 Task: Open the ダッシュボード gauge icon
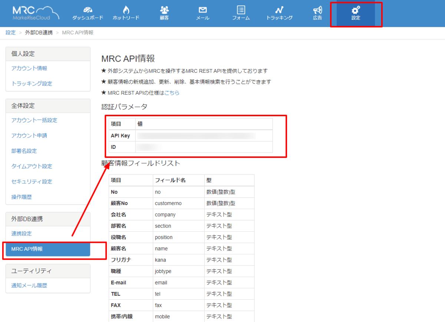(88, 10)
